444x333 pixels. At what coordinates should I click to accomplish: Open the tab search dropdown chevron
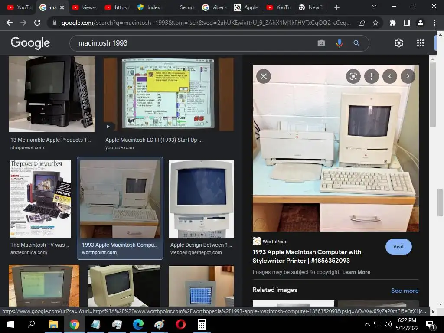click(x=374, y=7)
